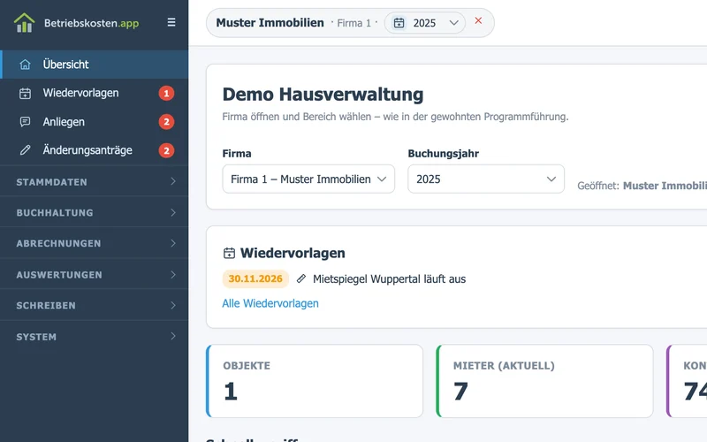707x442 pixels.
Task: Click the speech bubble icon beside Anliegen
Action: (26, 122)
